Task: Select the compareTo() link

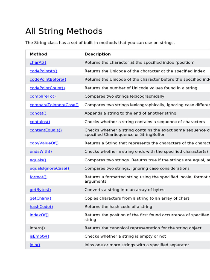Action: click(x=43, y=96)
